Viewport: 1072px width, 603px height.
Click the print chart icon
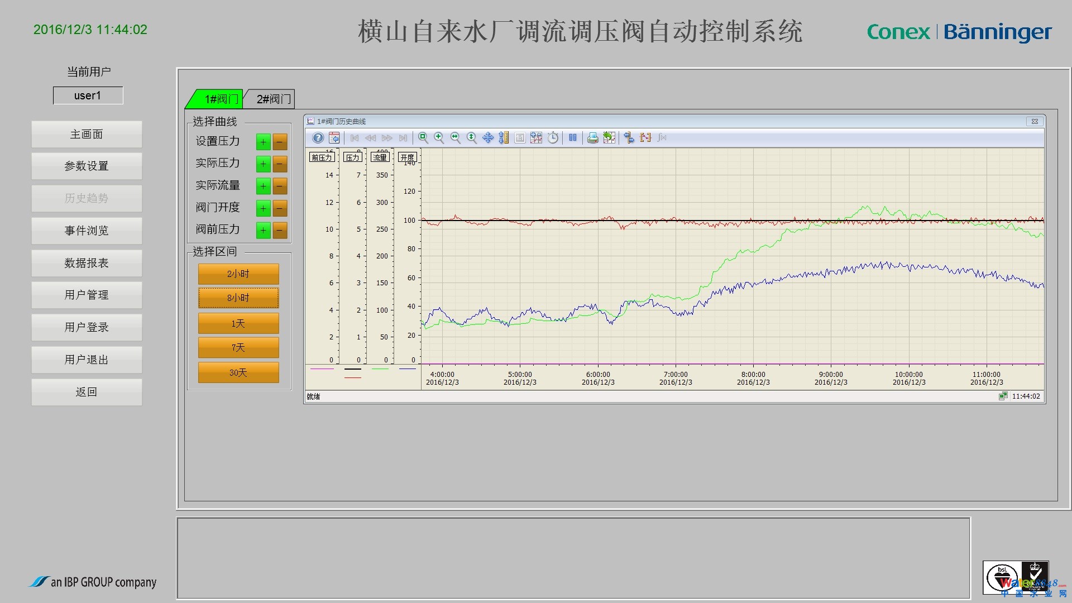(x=593, y=138)
